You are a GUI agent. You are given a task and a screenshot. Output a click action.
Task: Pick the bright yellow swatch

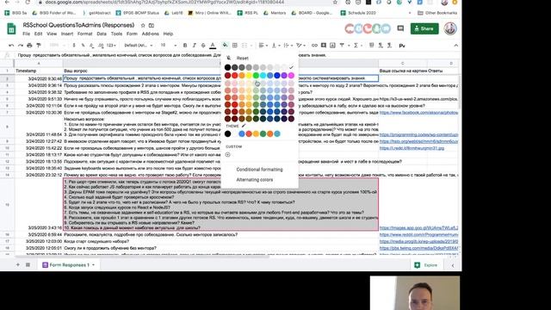click(249, 75)
